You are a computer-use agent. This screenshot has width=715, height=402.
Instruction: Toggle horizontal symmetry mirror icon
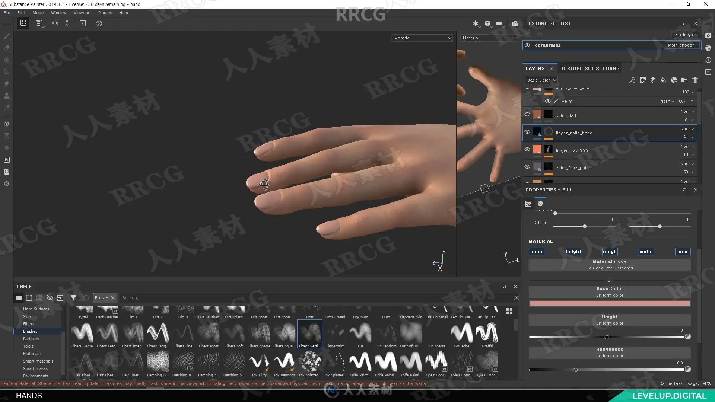pos(55,23)
